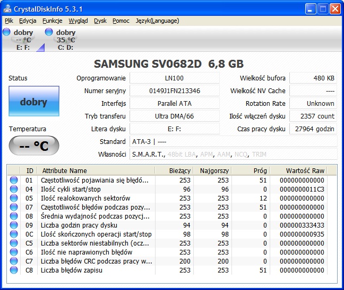The height and width of the screenshot is (290, 344).
Task: Click raw value 000000333433
Action: [302, 225]
